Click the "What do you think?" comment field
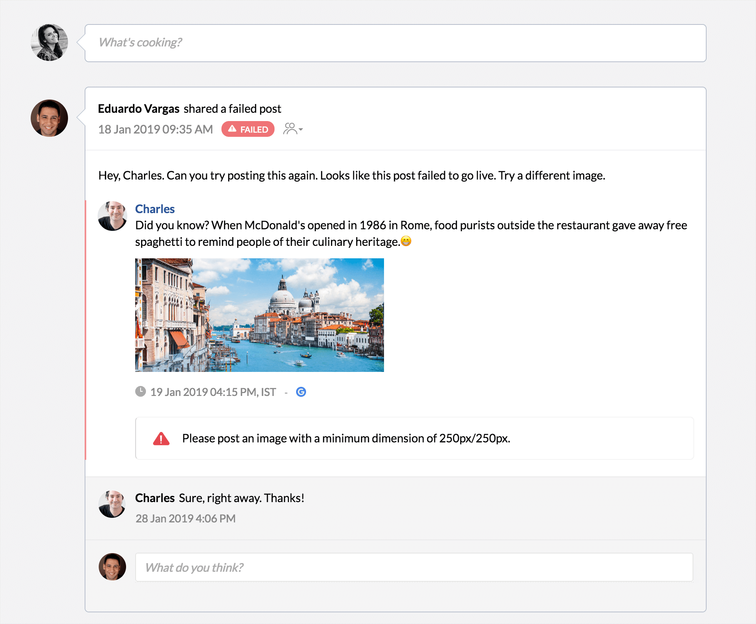The image size is (756, 624). tap(414, 567)
